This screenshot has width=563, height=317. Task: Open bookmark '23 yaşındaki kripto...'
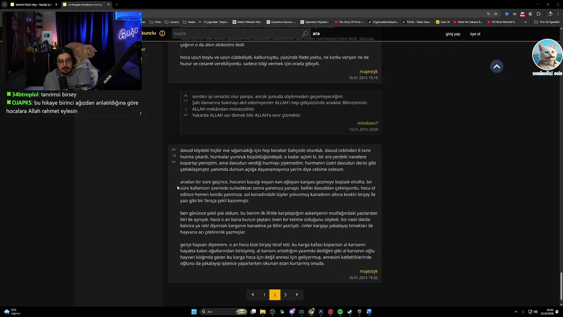214,22
